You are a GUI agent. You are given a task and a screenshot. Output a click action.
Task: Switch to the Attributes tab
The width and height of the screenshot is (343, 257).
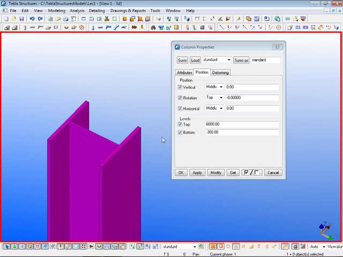pos(184,73)
